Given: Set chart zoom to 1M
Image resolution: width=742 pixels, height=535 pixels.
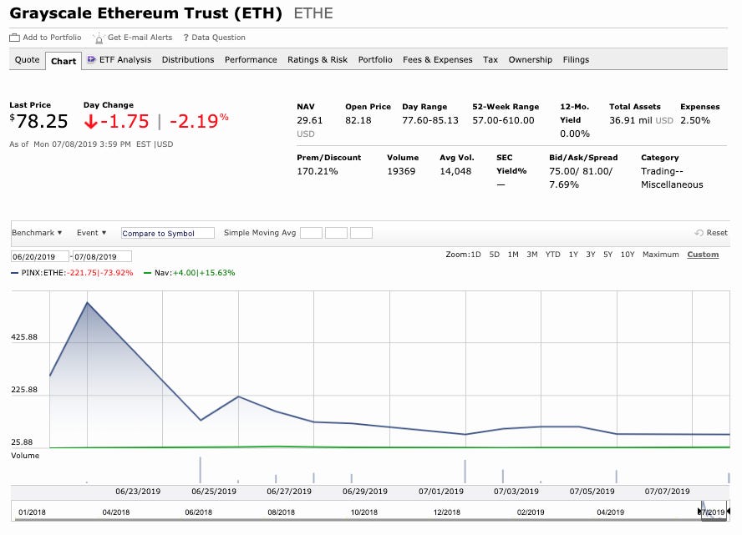Looking at the screenshot, I should pyautogui.click(x=513, y=255).
